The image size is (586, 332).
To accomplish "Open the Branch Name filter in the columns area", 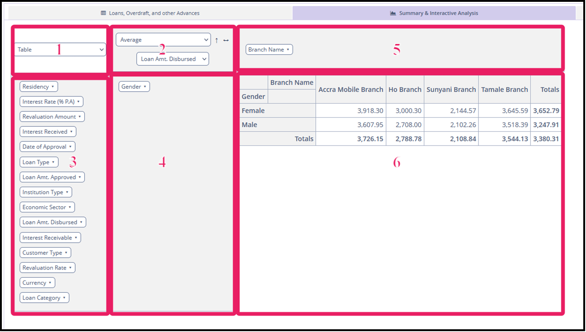I will pos(269,49).
